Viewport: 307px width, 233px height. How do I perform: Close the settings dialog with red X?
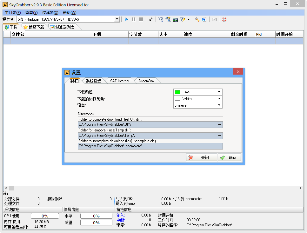pyautogui.click(x=238, y=71)
